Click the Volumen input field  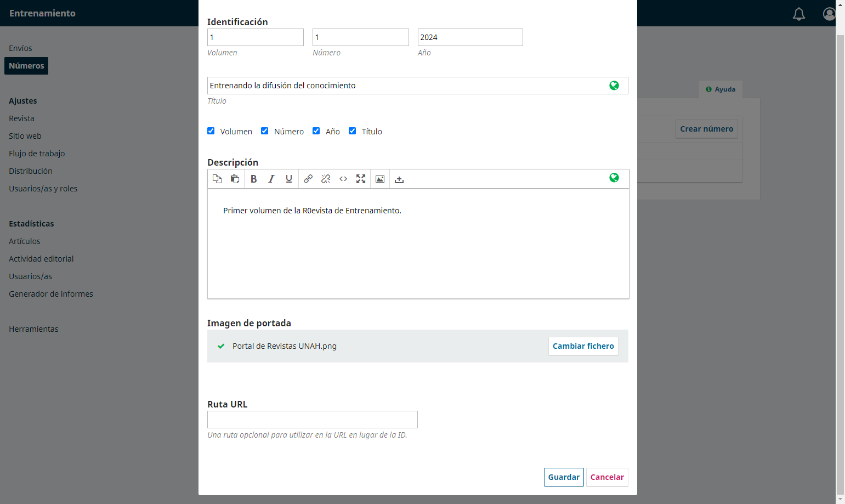click(256, 37)
